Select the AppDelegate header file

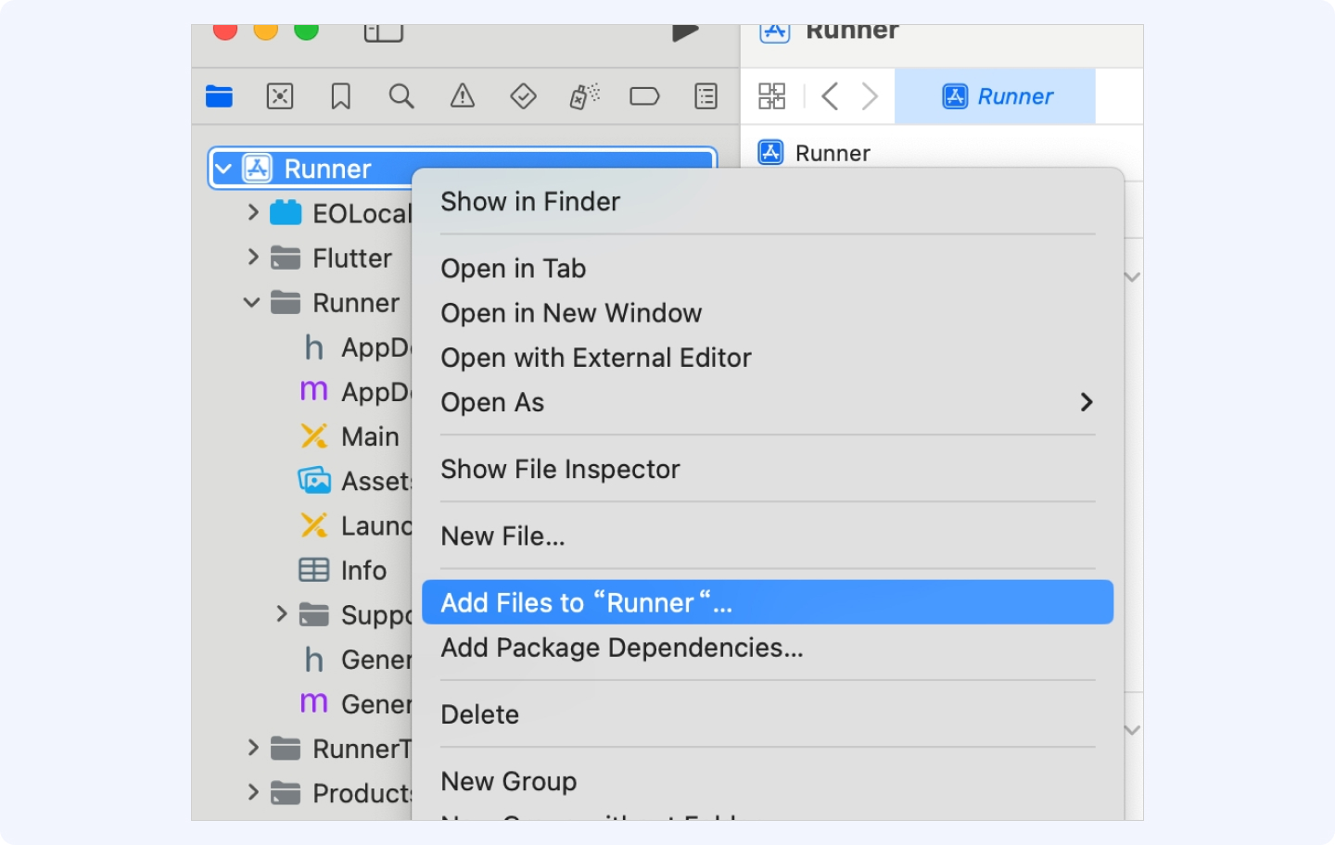[358, 347]
